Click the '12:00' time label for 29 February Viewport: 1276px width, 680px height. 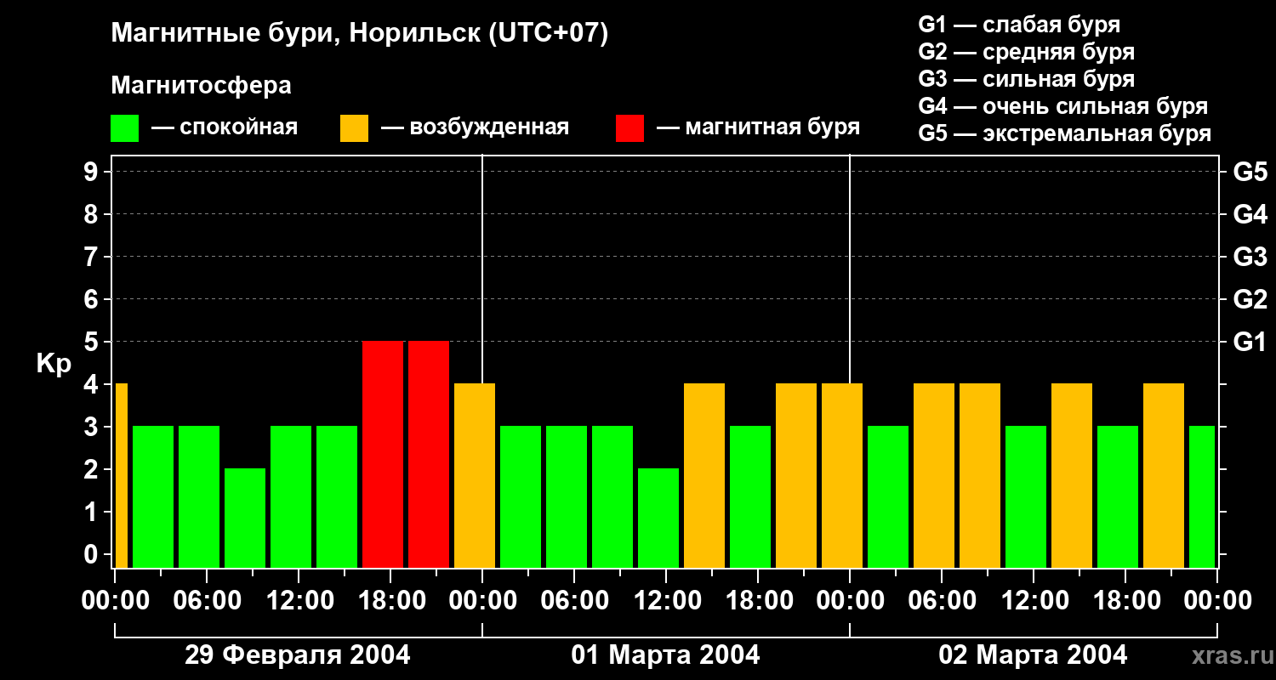click(x=299, y=601)
